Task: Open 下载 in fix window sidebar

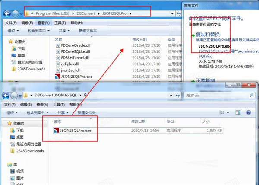Action: 17,130
